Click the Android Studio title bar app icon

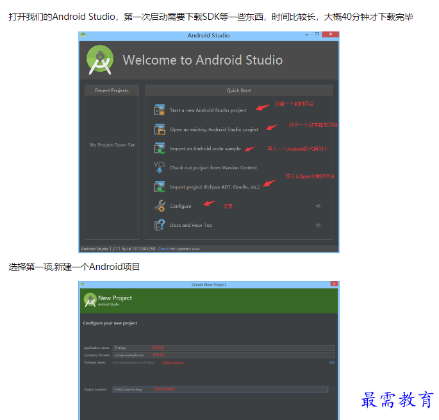83,35
